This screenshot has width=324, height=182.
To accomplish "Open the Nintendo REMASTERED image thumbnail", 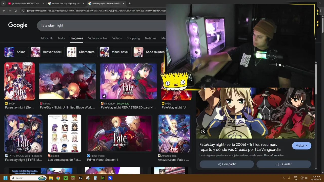I will [x=128, y=81].
